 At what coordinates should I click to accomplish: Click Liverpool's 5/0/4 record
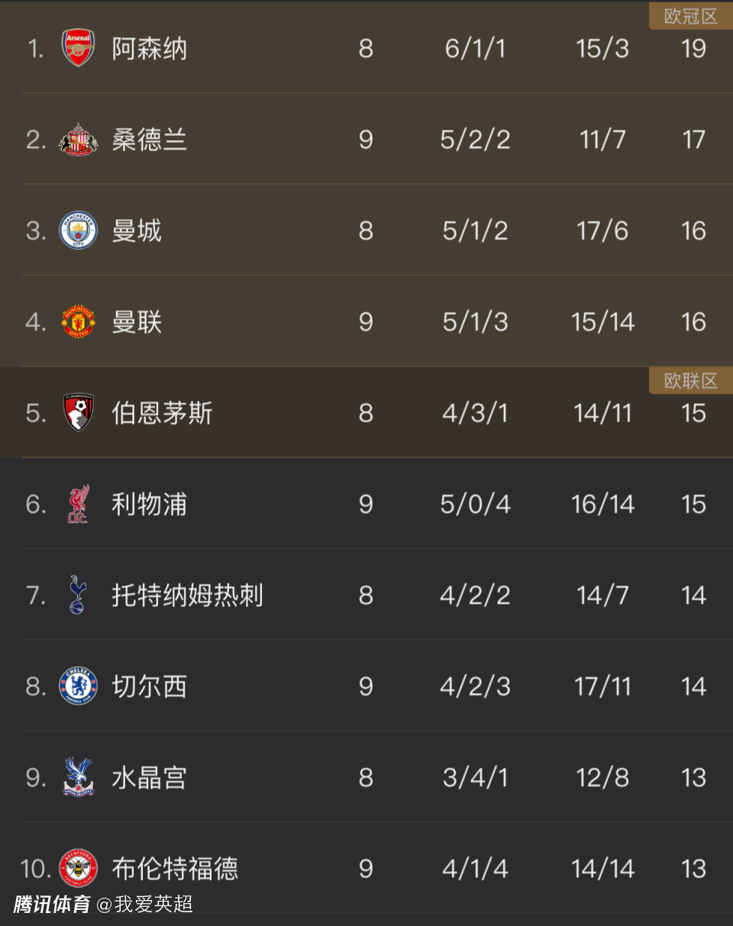click(475, 505)
